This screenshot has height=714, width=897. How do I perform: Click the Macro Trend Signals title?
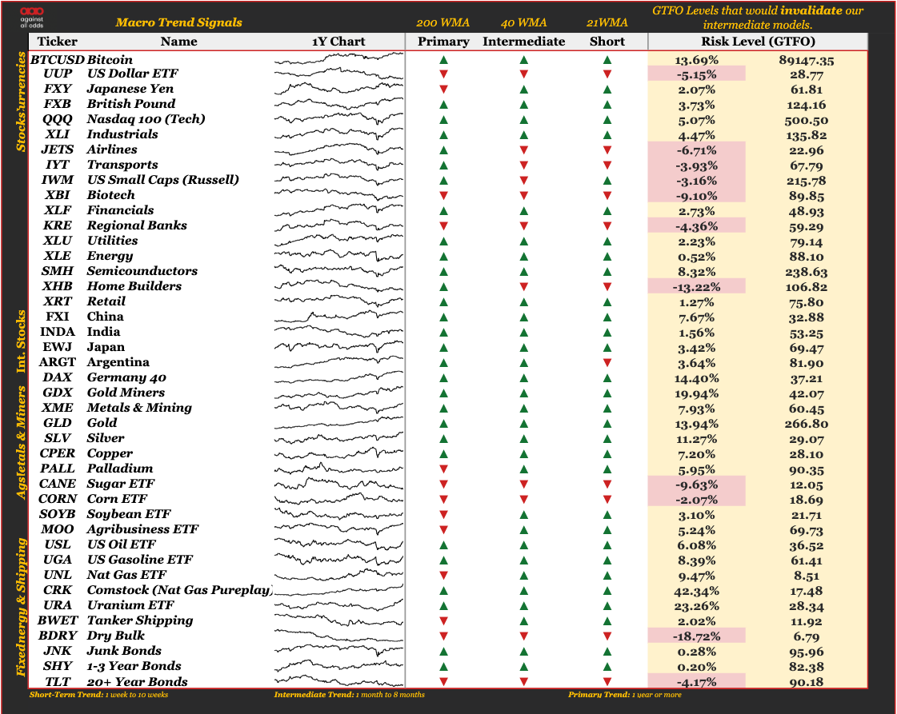click(x=178, y=22)
